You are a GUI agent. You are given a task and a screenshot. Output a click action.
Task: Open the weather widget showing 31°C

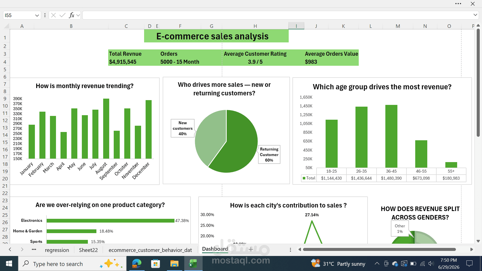(x=338, y=264)
